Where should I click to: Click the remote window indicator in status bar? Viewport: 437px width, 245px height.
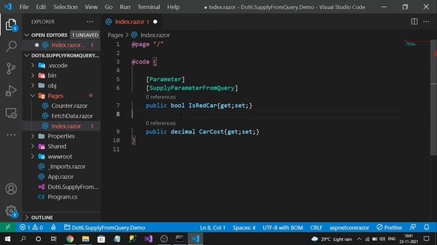coord(8,227)
